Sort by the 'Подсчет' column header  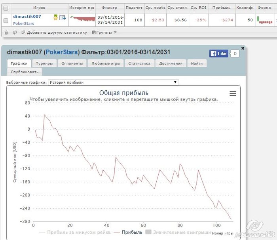tap(134, 8)
